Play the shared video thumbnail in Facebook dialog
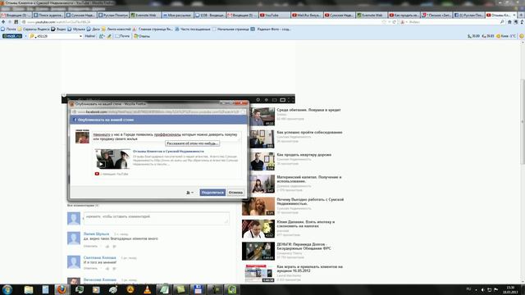The height and width of the screenshot is (295, 525). click(112, 159)
